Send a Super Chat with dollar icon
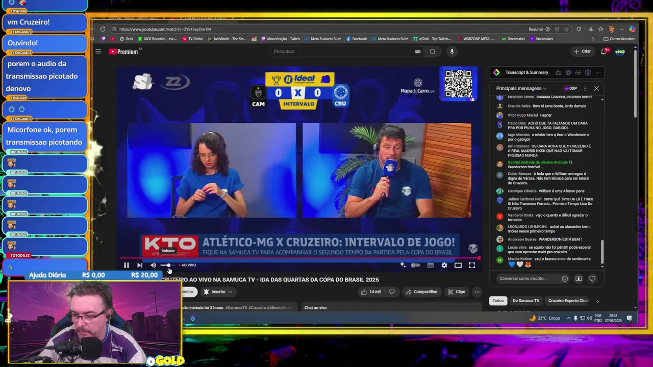Viewport: 653px width, 367px height. click(x=579, y=279)
